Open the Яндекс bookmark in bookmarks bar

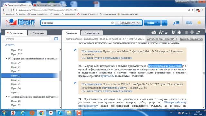(x=55, y=14)
